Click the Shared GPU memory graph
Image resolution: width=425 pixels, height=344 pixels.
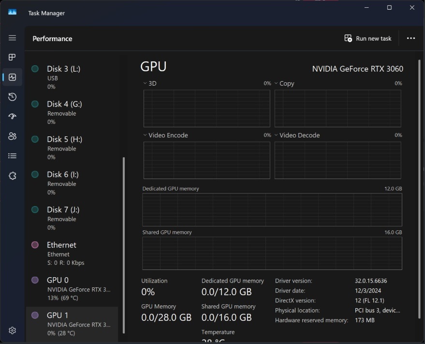[x=272, y=254]
